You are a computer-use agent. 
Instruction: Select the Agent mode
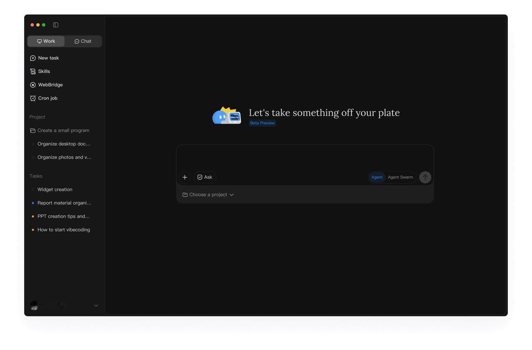pos(377,177)
